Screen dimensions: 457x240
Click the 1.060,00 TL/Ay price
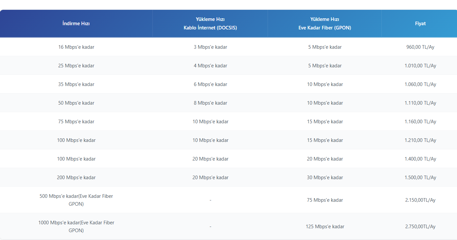point(420,84)
